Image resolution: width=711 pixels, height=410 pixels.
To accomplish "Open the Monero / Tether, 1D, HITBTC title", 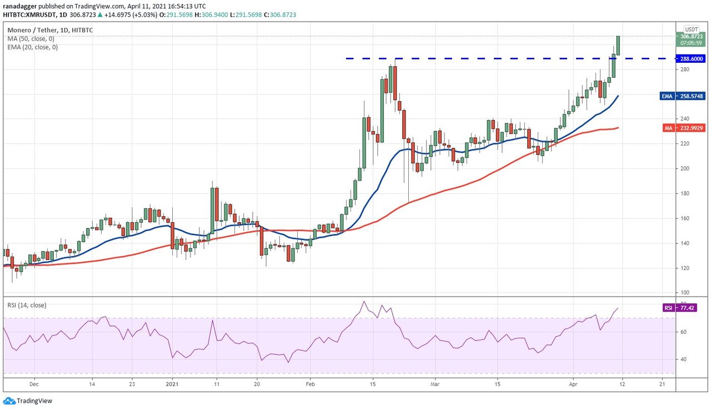I will tap(52, 29).
